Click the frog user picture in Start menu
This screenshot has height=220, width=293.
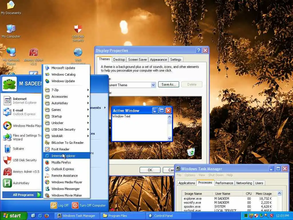point(9,84)
